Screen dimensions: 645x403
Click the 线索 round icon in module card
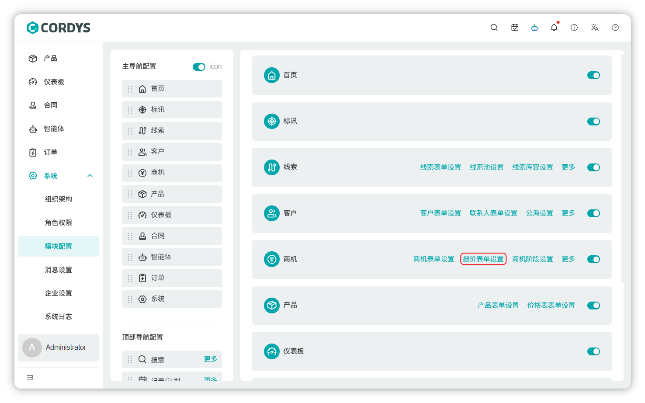click(272, 167)
